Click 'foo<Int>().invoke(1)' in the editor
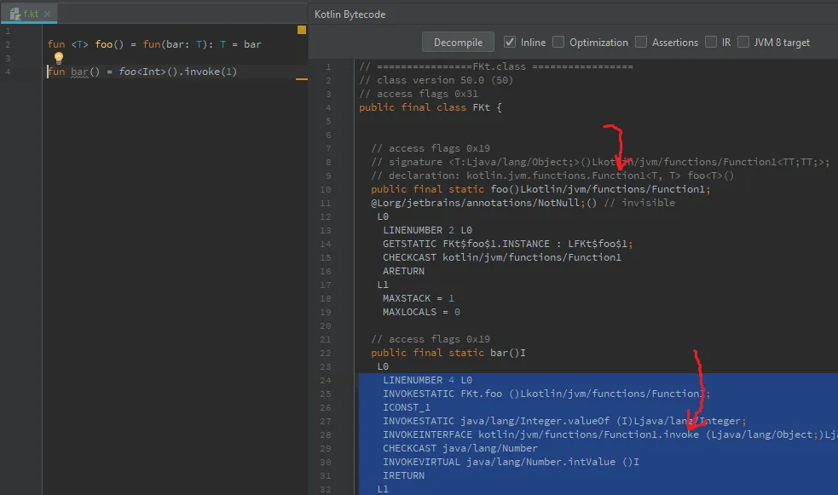 pos(177,72)
